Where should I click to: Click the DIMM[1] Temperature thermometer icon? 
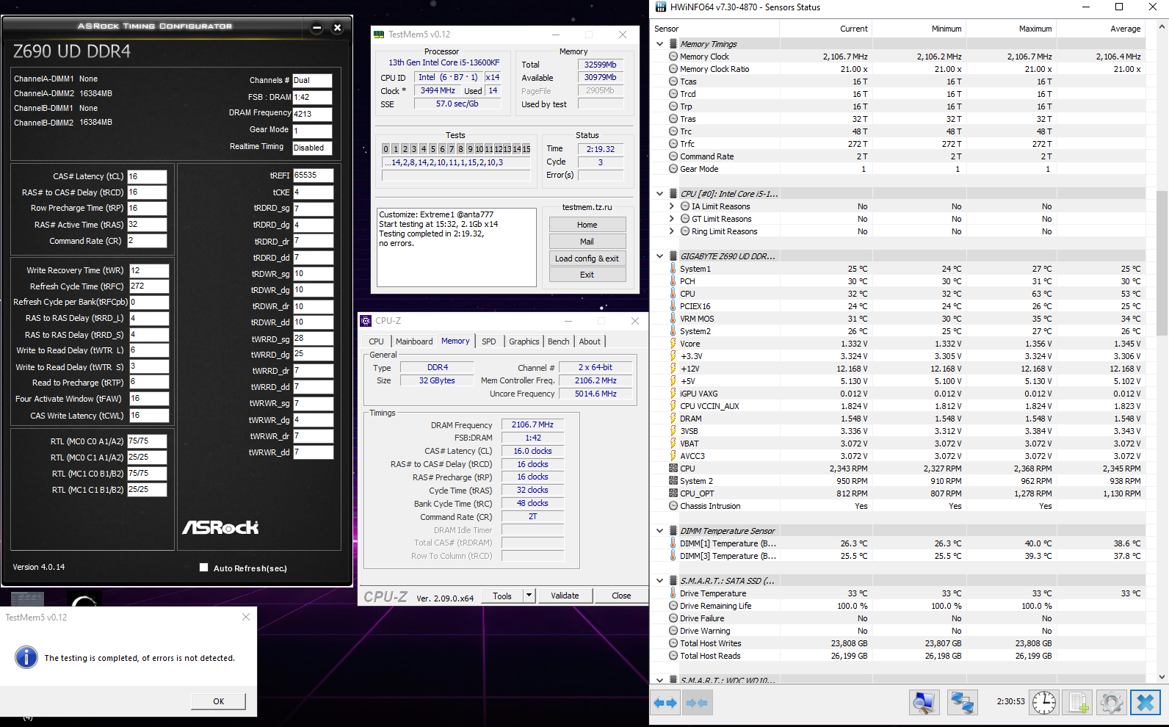click(x=673, y=543)
